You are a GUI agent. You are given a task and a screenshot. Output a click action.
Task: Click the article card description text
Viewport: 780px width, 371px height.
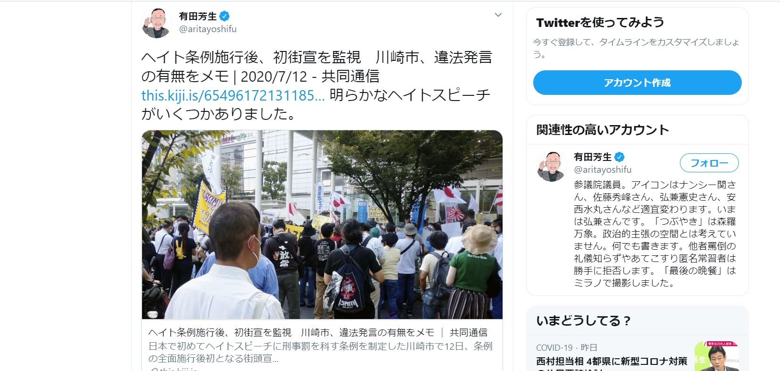320,352
